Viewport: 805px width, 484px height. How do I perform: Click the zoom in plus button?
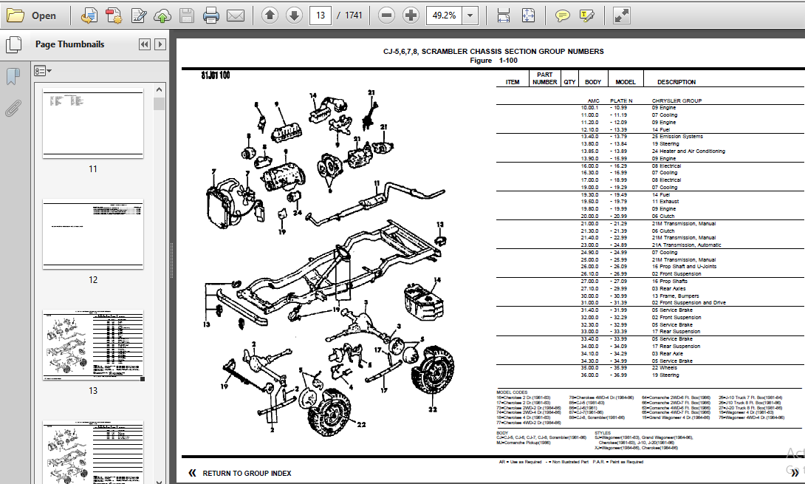pyautogui.click(x=411, y=16)
